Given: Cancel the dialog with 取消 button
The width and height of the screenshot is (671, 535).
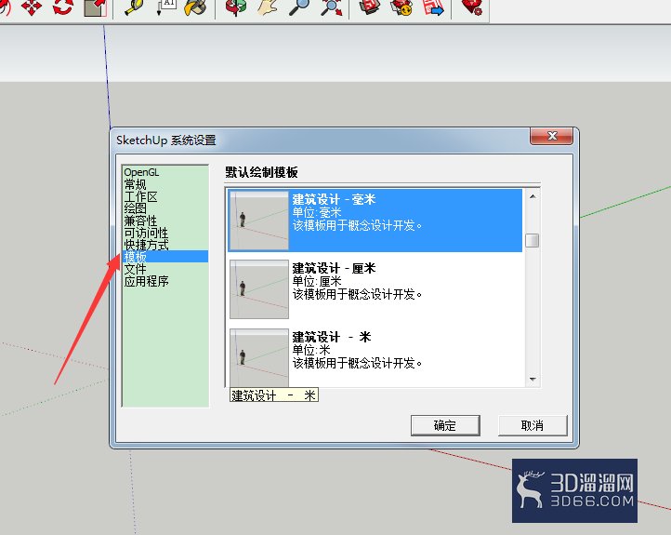Looking at the screenshot, I should click(533, 425).
